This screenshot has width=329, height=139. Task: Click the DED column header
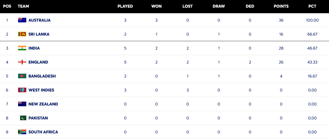tap(250, 6)
